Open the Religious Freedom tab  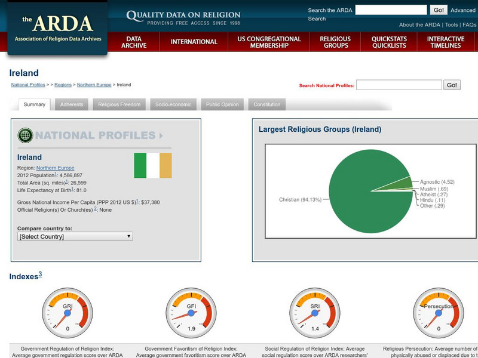click(x=118, y=104)
